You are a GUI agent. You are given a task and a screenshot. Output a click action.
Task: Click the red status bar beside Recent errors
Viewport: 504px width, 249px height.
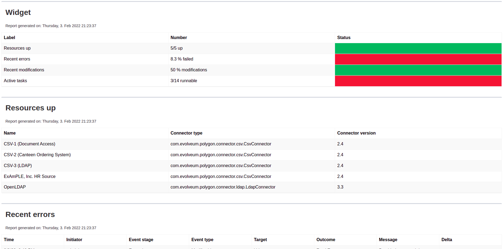(418, 59)
